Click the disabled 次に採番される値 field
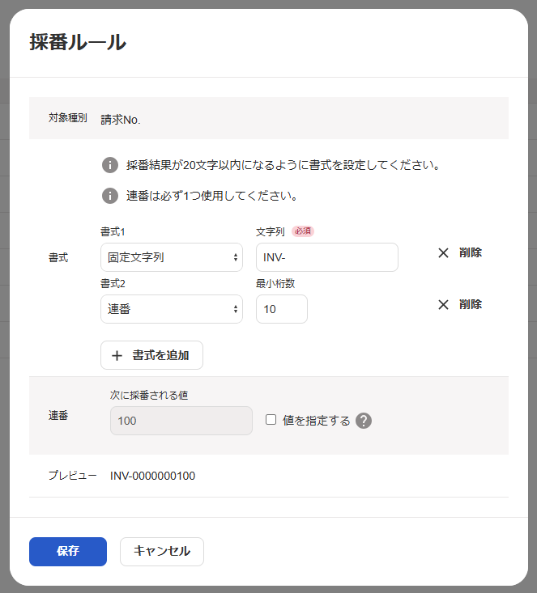This screenshot has height=593, width=537. coord(181,421)
